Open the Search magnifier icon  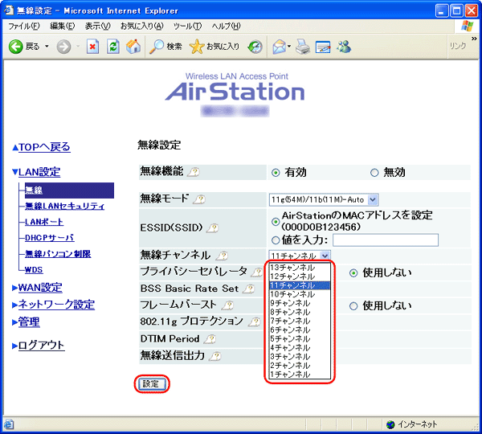156,47
